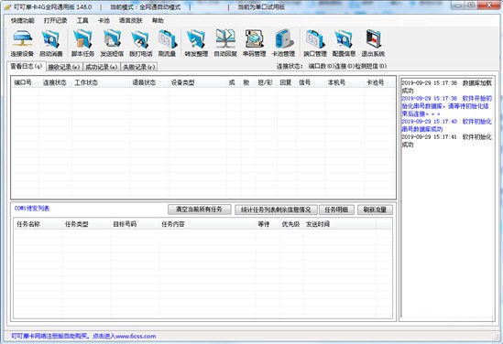Open the 卡池 menu
This screenshot has width=503, height=344.
104,20
